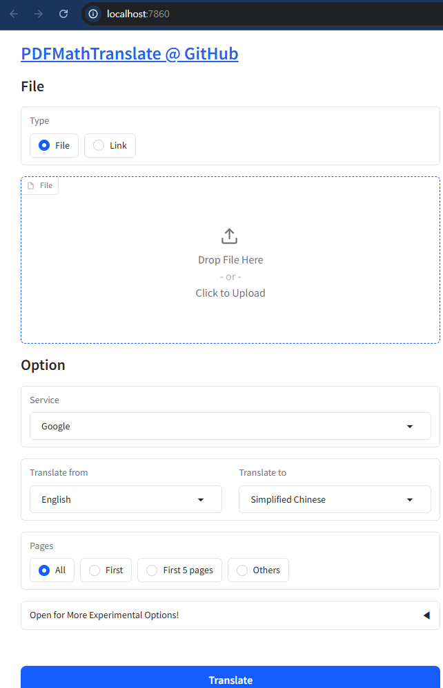The width and height of the screenshot is (443, 688).
Task: Go back with the browser back arrow
Action: coord(14,14)
